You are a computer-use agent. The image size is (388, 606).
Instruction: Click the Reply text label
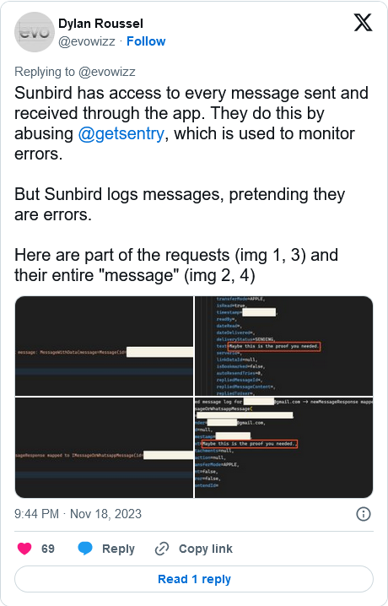click(118, 549)
